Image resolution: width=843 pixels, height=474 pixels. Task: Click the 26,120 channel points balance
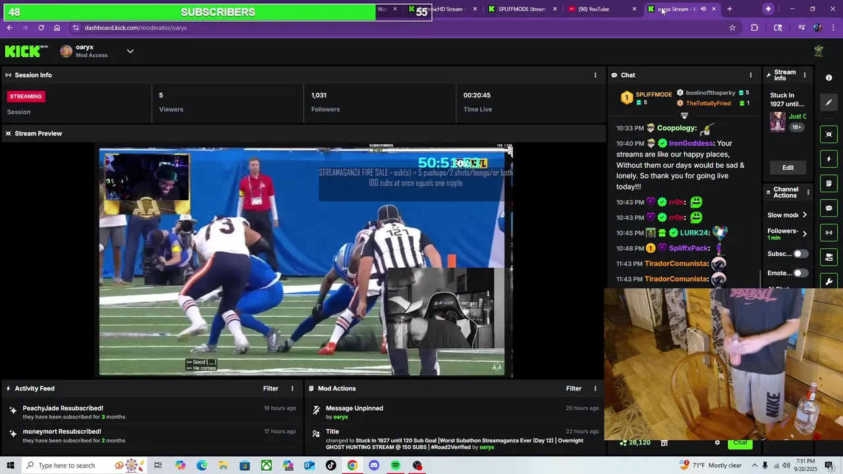click(635, 442)
